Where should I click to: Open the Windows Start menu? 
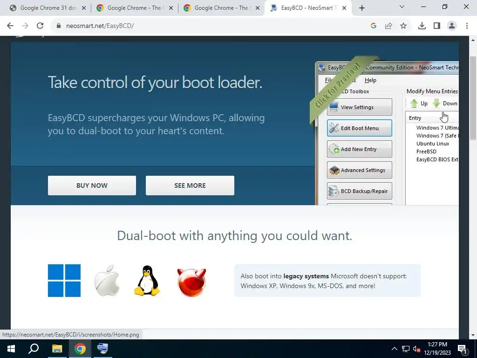click(x=11, y=349)
